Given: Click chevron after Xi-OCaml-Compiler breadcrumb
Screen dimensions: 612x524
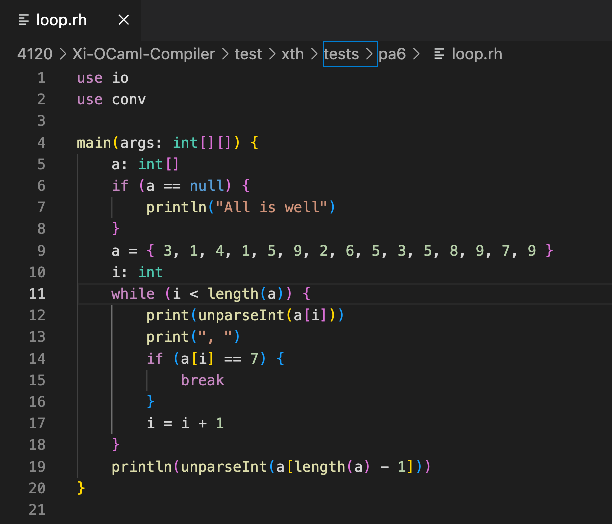Looking at the screenshot, I should pyautogui.click(x=225, y=54).
